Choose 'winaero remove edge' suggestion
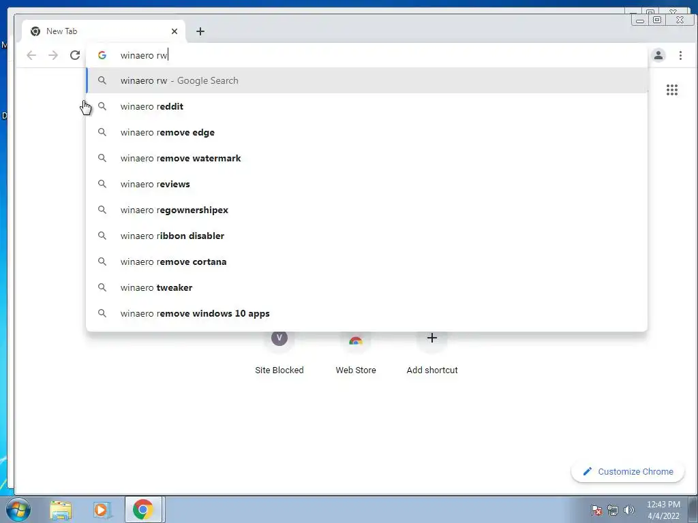698x523 pixels. 367,132
